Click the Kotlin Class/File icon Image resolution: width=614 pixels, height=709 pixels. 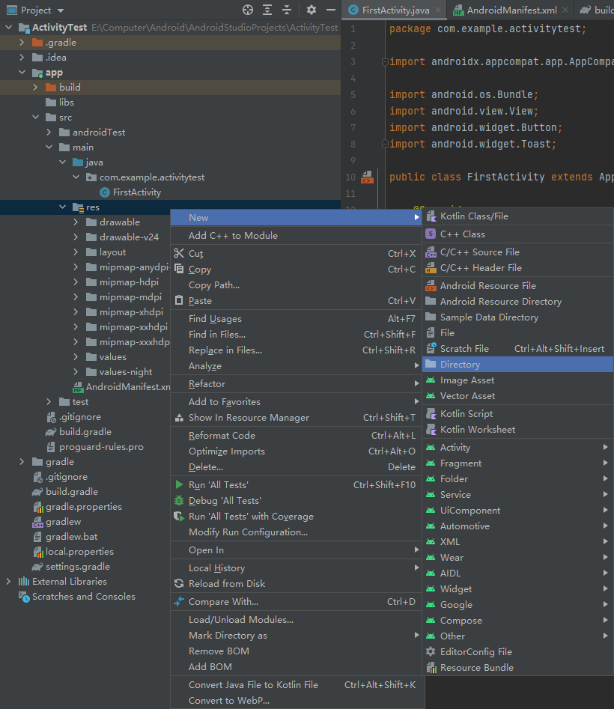[431, 216]
